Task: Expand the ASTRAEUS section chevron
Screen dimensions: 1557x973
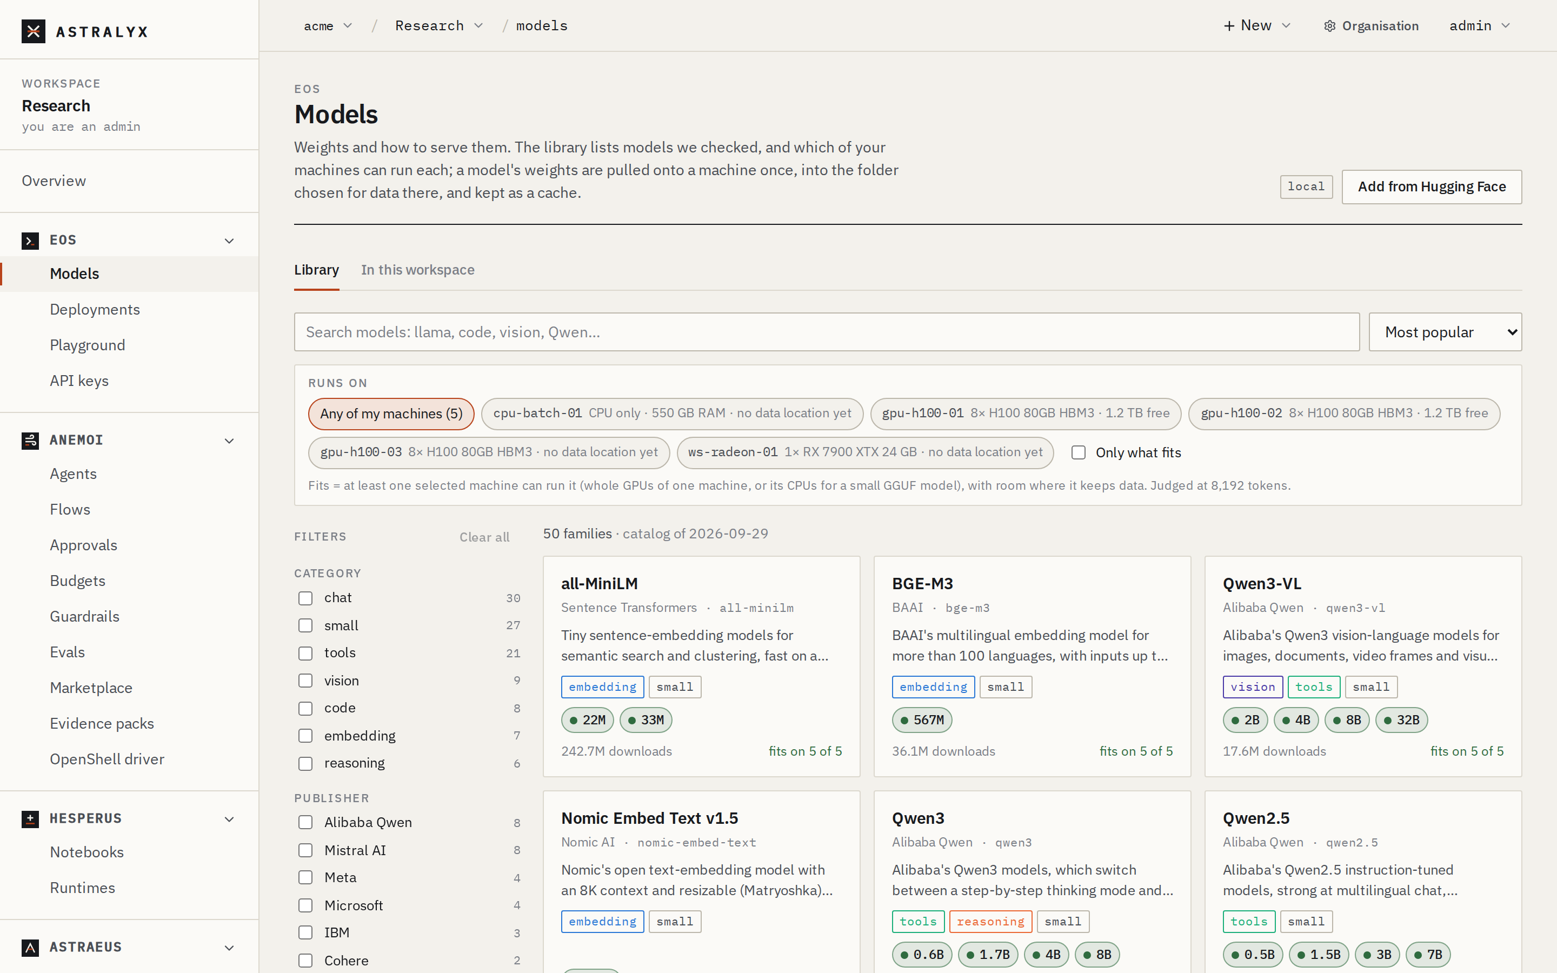Action: point(229,948)
